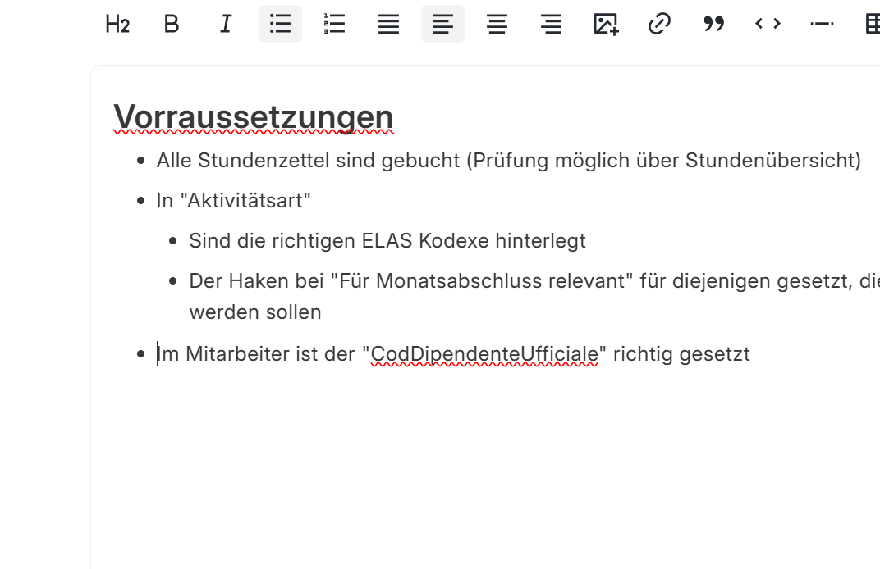The image size is (880, 569).
Task: Click the Vorraussetzungen heading
Action: click(253, 116)
